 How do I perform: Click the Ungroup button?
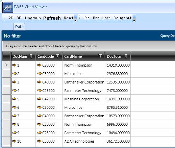click(x=33, y=18)
